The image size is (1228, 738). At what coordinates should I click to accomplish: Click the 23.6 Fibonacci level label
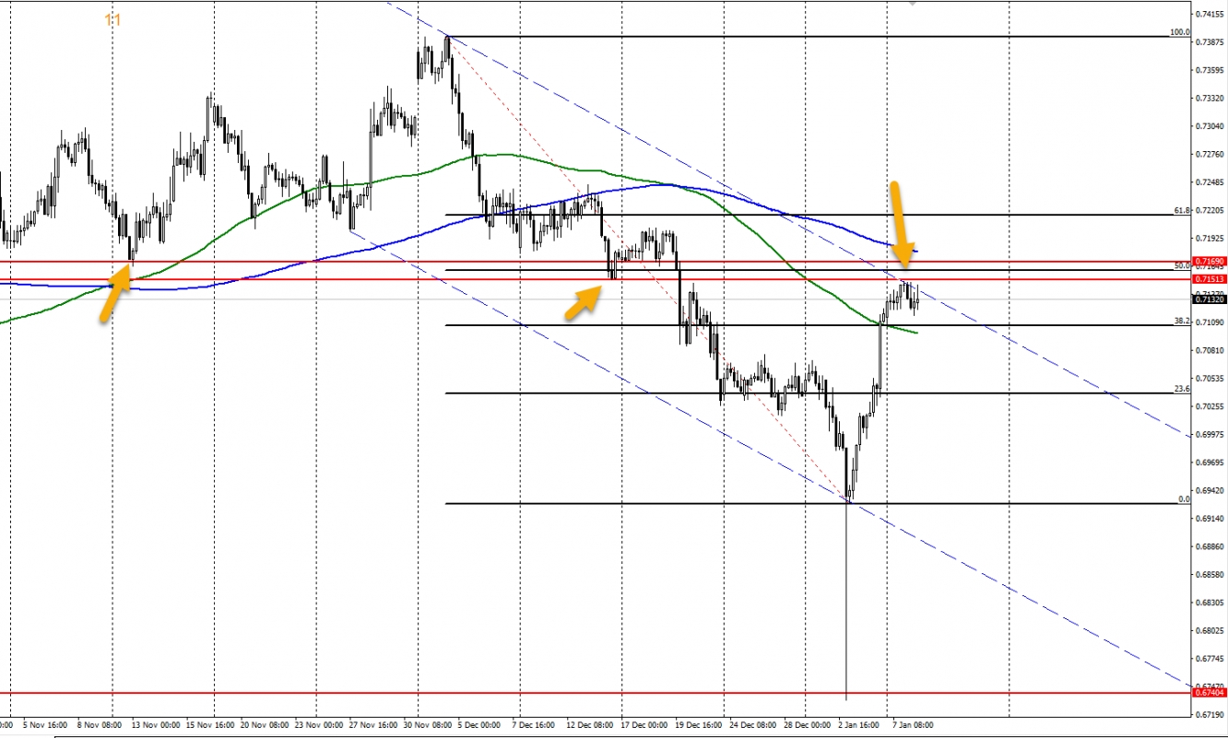[x=1181, y=389]
